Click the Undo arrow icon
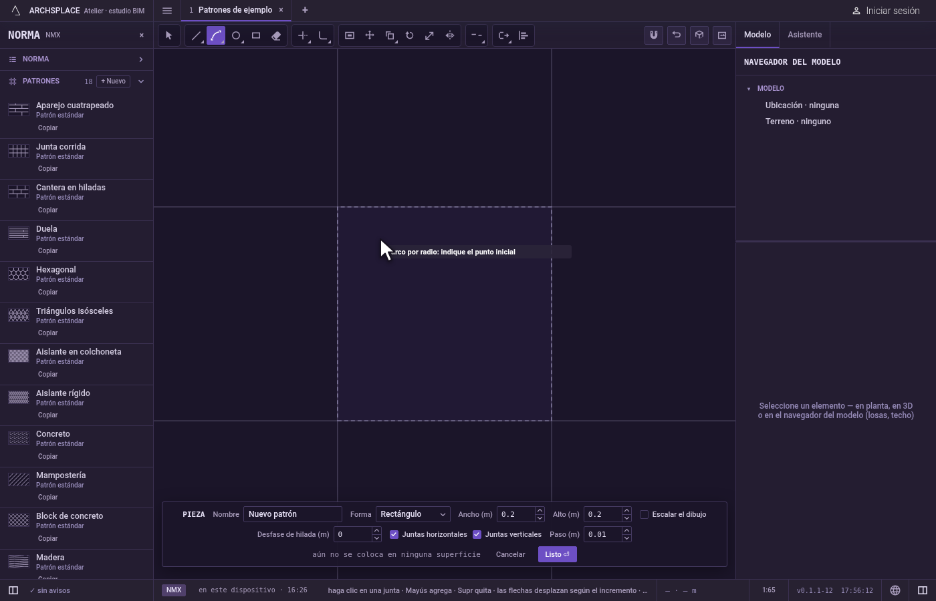The height and width of the screenshot is (601, 936). 677,35
